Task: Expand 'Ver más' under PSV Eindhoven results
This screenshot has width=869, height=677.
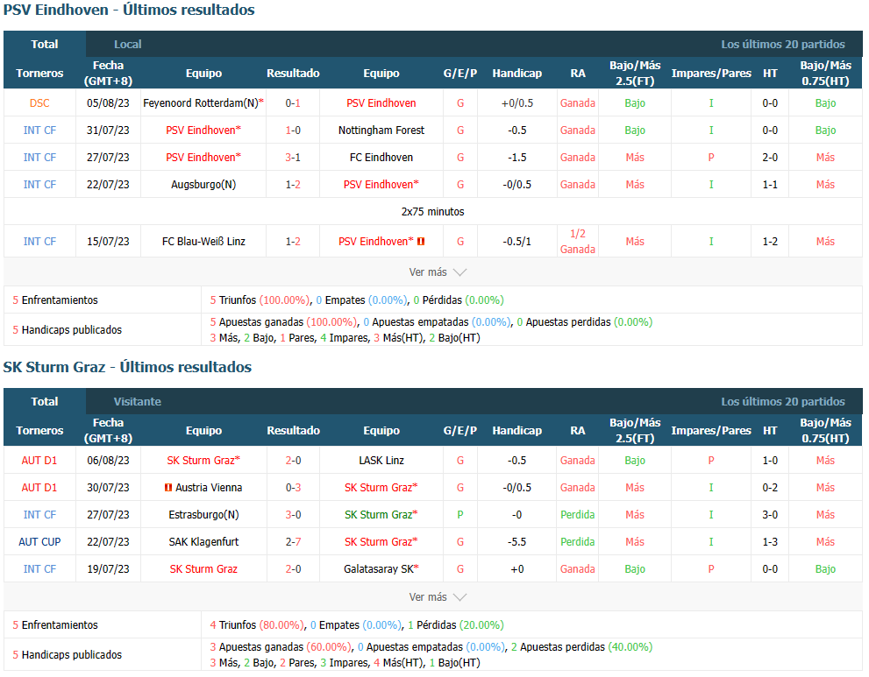Action: 438,272
